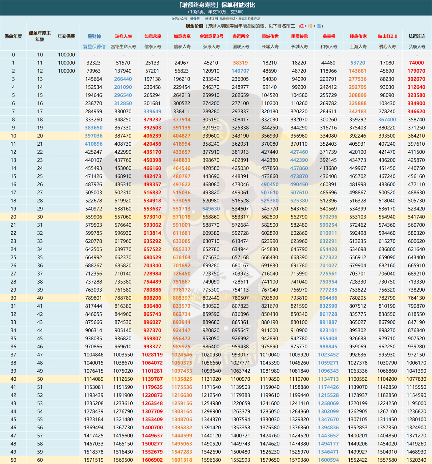Select insurer name 爱心人寿
Image resolution: width=432 pixels, height=464 pixels.
(x=388, y=47)
